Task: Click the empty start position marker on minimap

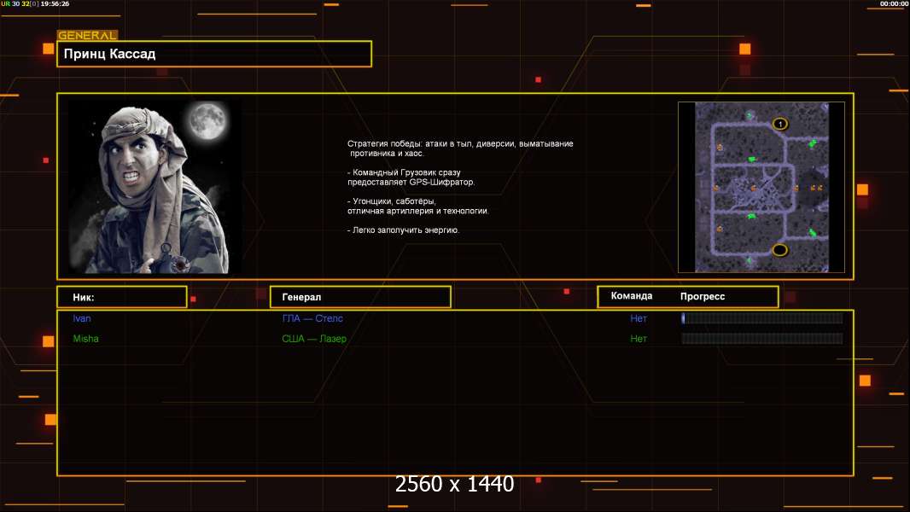Action: tap(779, 250)
